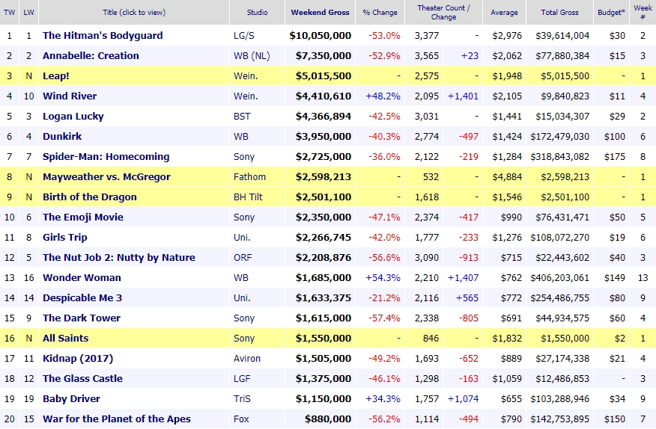
Task: Open BH Tilt studio link
Action: point(248,197)
